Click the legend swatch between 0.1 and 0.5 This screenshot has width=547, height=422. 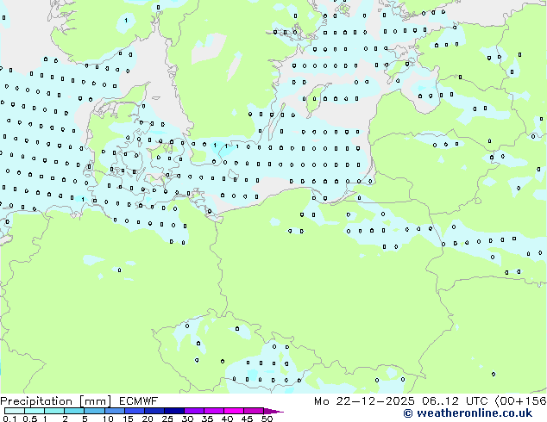click(15, 411)
